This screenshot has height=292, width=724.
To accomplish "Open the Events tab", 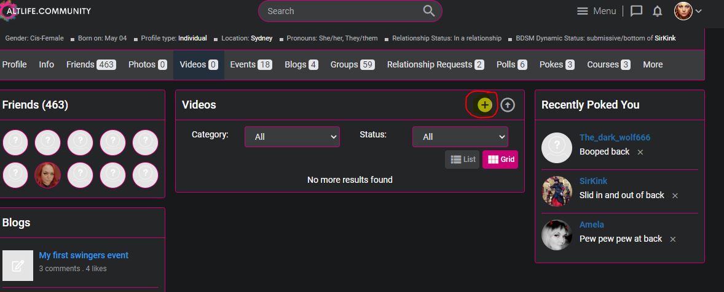I will pyautogui.click(x=251, y=64).
